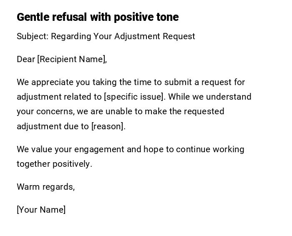This screenshot has width=292, height=236.
Task: Select the [reason] placeholder
Action: click(x=108, y=126)
